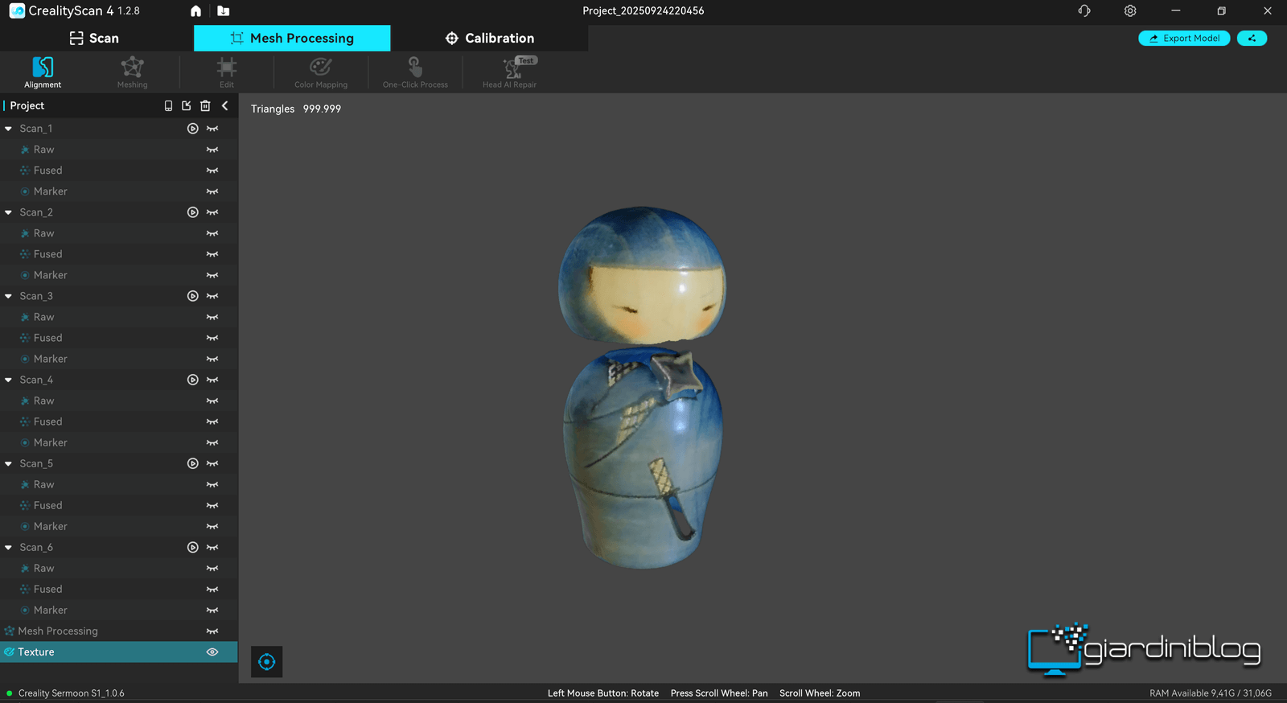Open the Meshing tool
The height and width of the screenshot is (703, 1287).
tap(132, 72)
